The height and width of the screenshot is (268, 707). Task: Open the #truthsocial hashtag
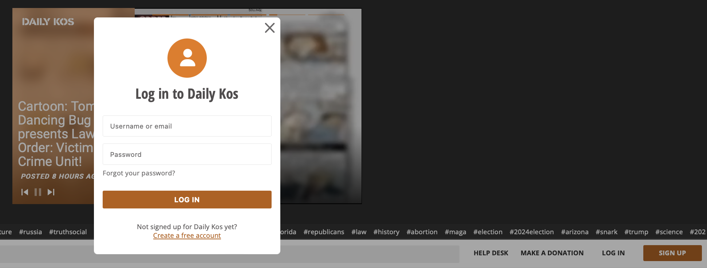click(68, 232)
